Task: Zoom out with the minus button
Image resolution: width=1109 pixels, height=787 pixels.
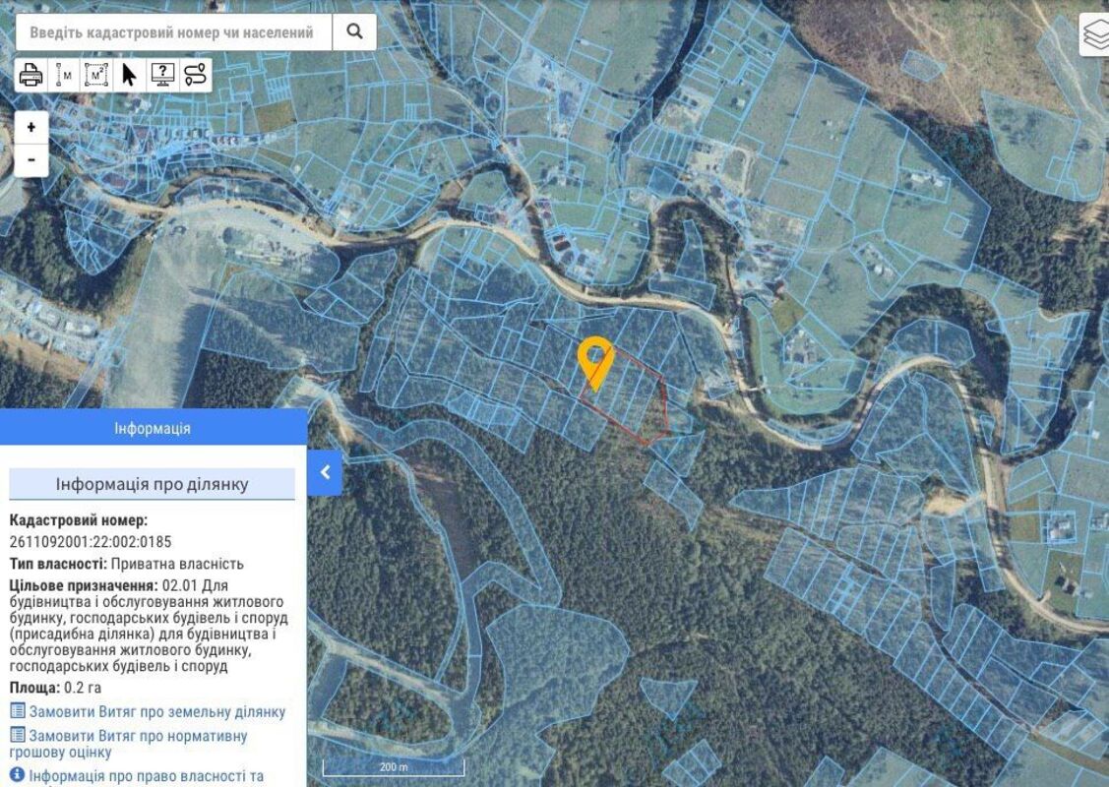Action: 31,159
